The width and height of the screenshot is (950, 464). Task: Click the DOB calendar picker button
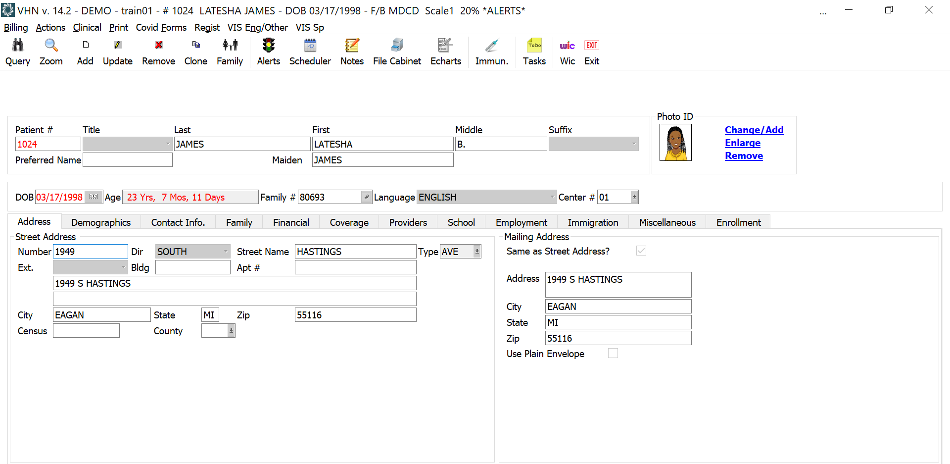tap(95, 197)
